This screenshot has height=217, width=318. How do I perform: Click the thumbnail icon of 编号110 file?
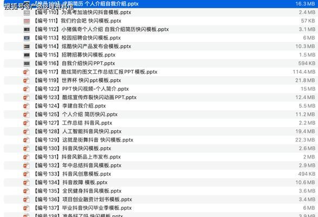[27, 13]
